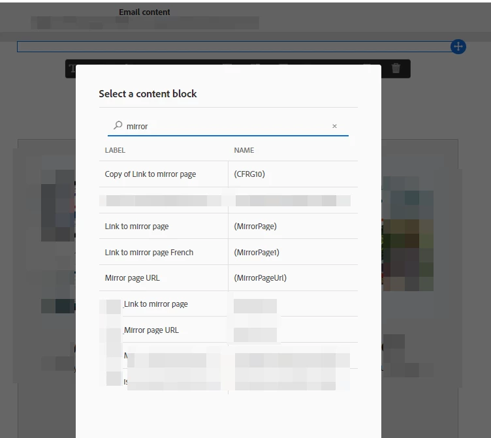Click the LABEL column header
491x438 pixels.
point(115,150)
